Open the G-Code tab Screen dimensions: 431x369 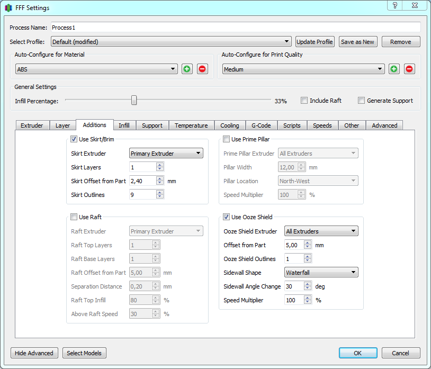tap(261, 125)
